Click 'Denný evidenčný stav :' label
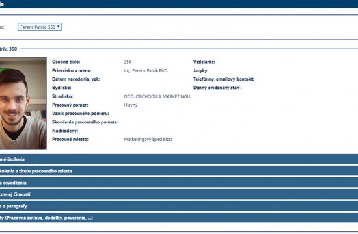Viewport: 358px width, 234px height. click(217, 88)
